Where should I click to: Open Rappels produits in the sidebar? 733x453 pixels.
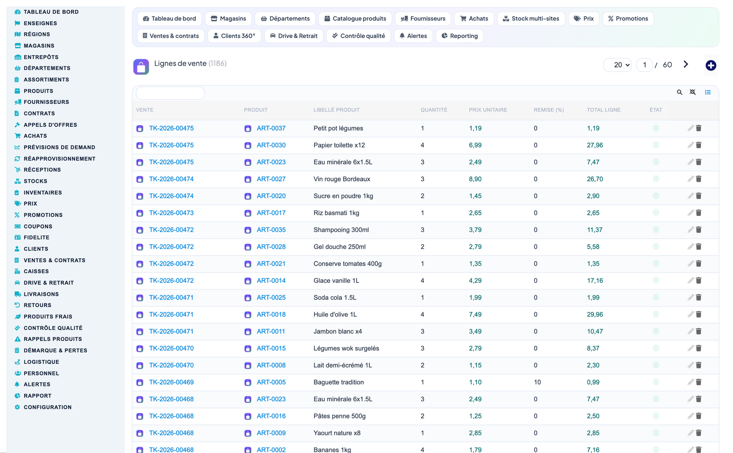[x=53, y=339]
